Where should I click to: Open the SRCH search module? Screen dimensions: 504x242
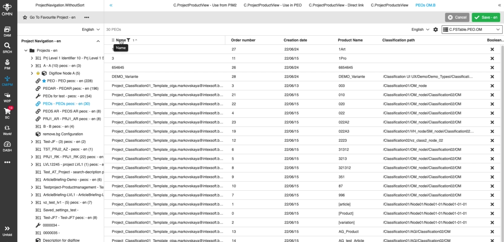pyautogui.click(x=7, y=48)
